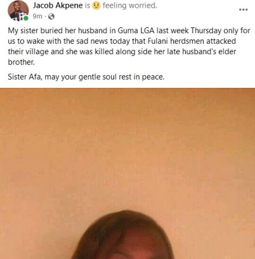Open Jacob Akpene's profile name link

point(58,6)
